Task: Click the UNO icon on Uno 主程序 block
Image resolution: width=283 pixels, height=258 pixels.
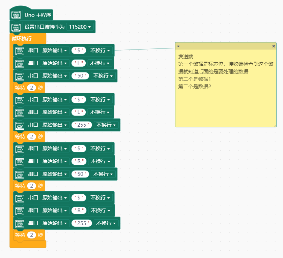Action: (x=16, y=15)
